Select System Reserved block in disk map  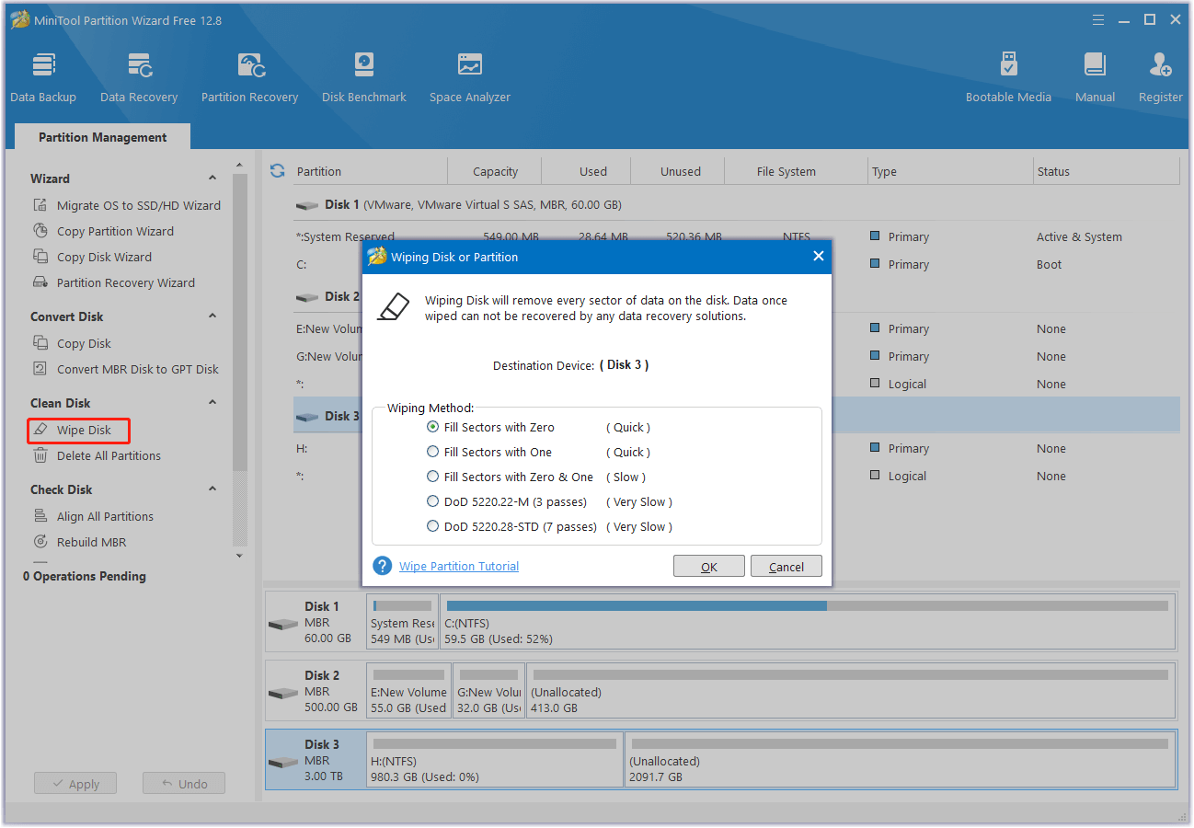pos(402,621)
